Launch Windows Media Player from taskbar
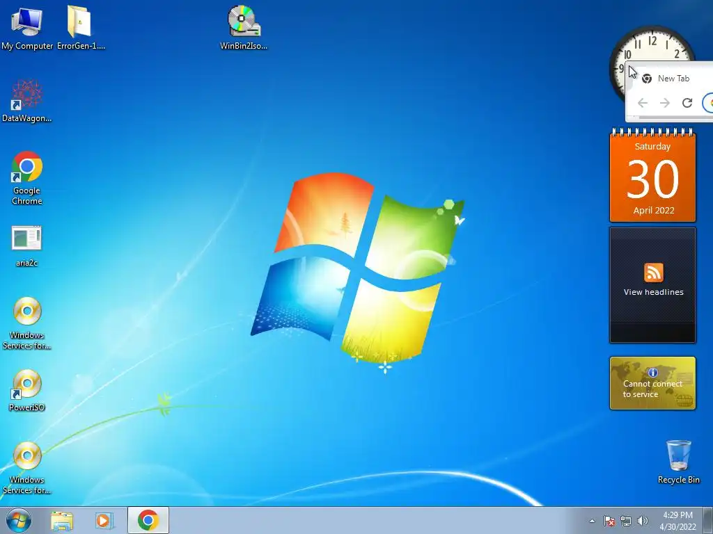Screen dimensions: 713x534 pos(104,520)
